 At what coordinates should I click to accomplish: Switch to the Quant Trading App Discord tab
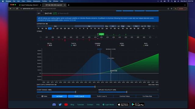coord(30,5)
